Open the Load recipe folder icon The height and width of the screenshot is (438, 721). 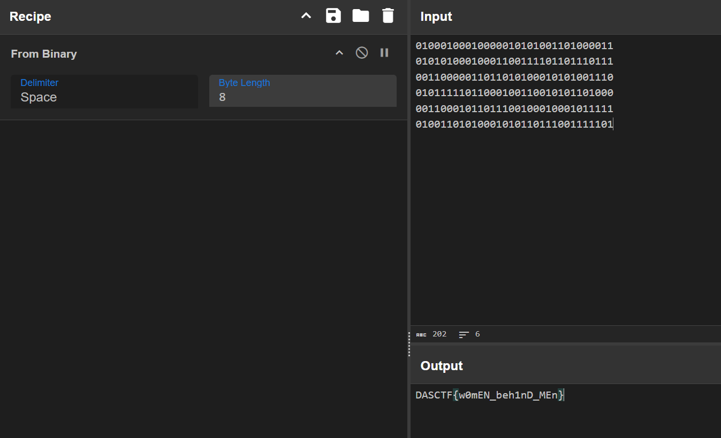tap(360, 16)
